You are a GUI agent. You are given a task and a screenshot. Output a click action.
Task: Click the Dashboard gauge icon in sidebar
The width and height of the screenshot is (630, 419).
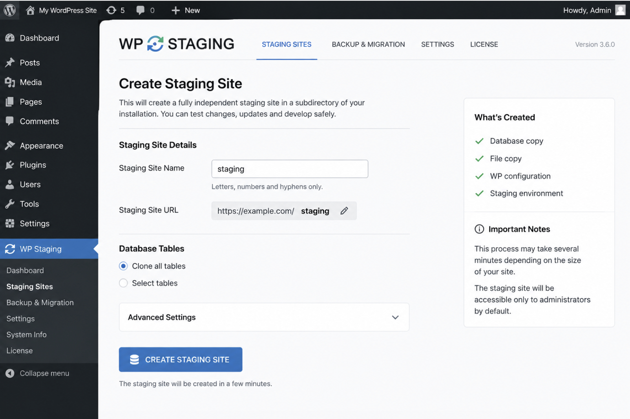click(x=10, y=38)
